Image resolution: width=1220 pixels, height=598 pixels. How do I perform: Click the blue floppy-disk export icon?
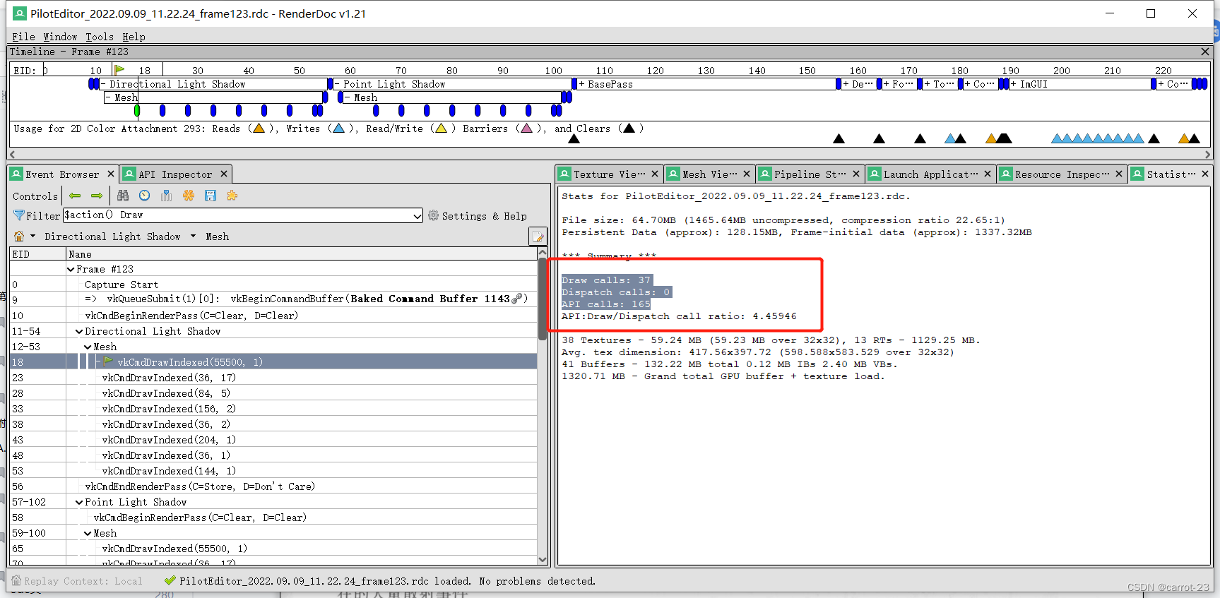pyautogui.click(x=211, y=196)
